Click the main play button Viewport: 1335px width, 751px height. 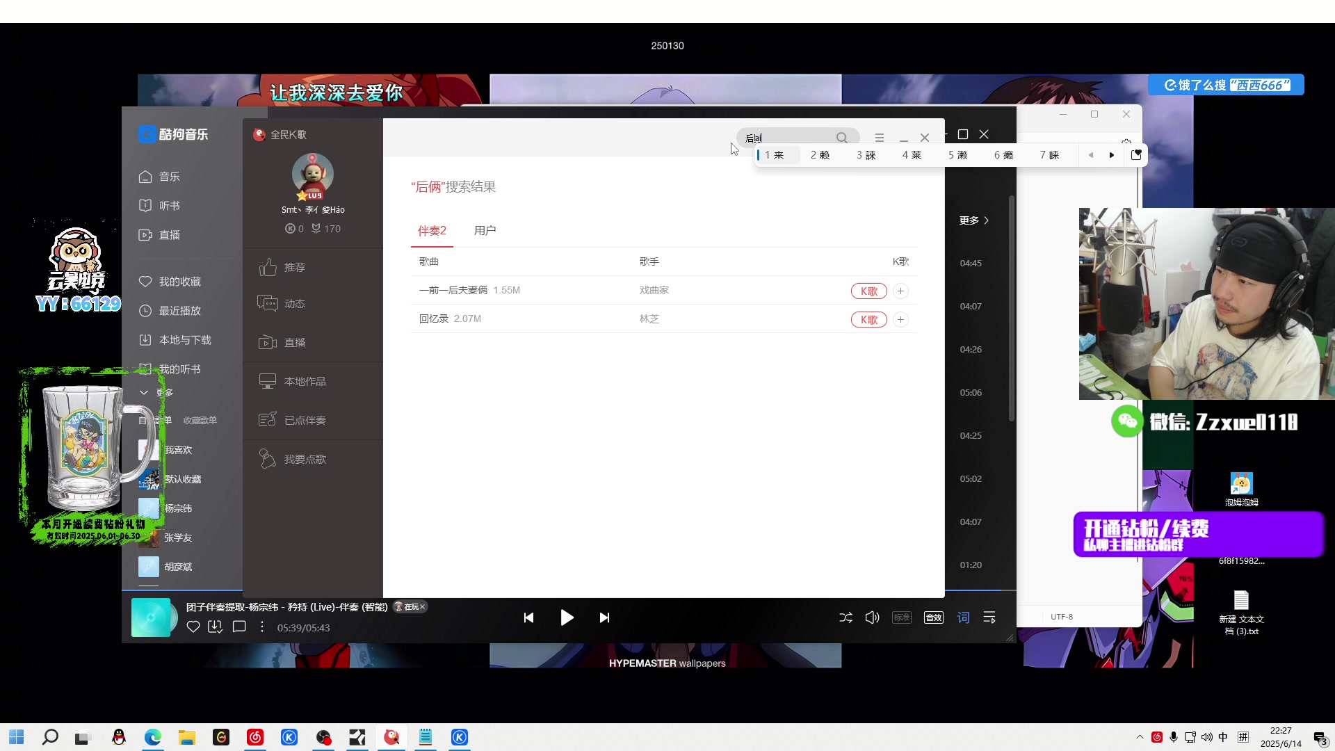point(567,617)
